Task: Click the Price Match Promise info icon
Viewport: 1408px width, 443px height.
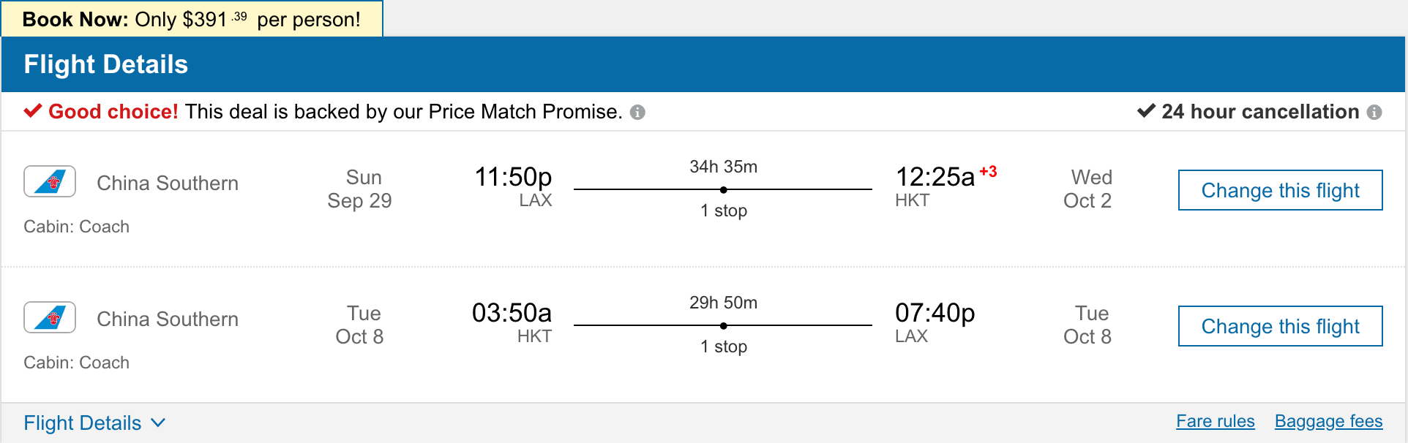Action: click(x=637, y=113)
